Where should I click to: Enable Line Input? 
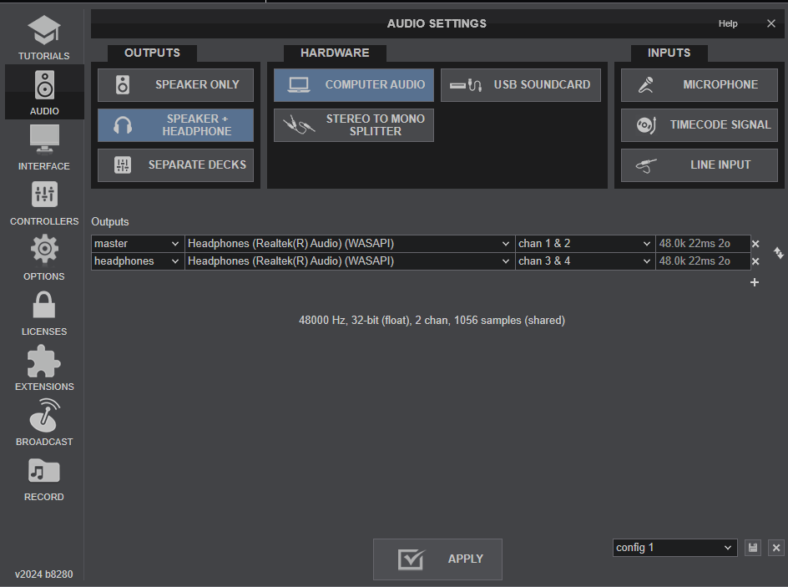pos(699,164)
